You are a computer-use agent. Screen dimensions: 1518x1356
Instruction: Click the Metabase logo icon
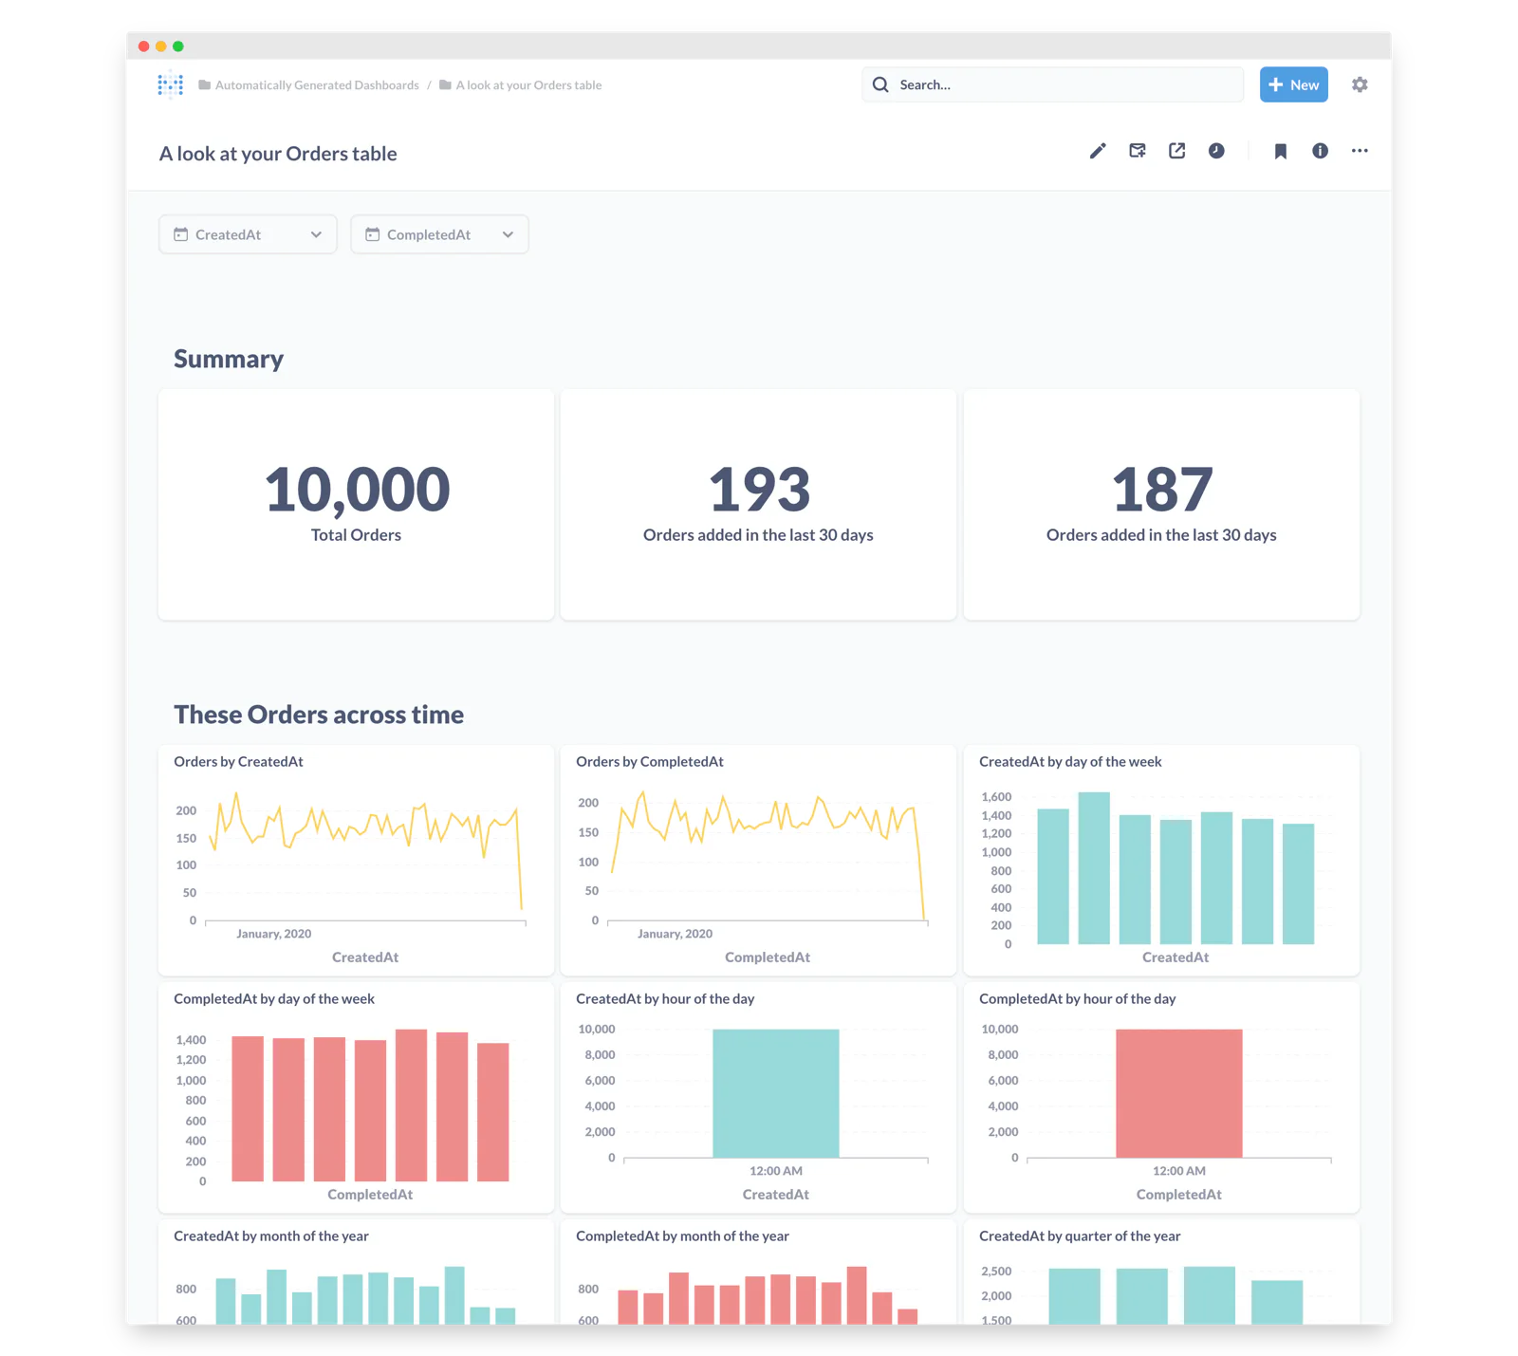tap(171, 84)
